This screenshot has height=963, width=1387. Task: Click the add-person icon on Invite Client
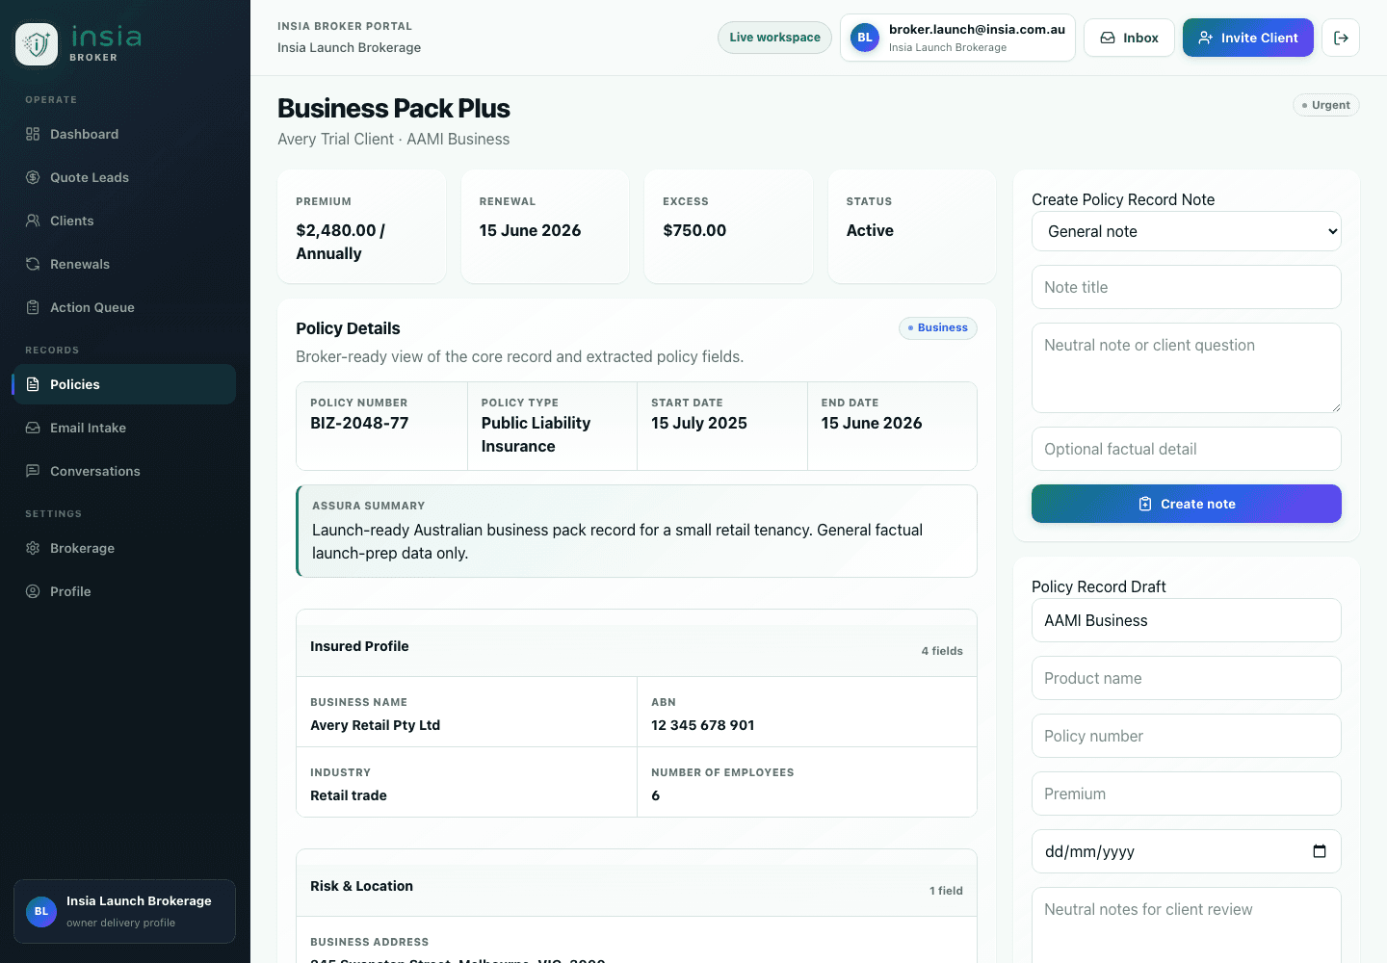(1205, 38)
